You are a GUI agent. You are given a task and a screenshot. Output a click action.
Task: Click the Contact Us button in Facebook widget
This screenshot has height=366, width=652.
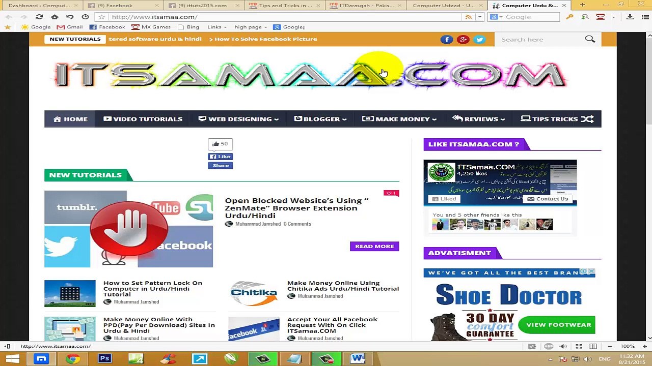(x=548, y=199)
